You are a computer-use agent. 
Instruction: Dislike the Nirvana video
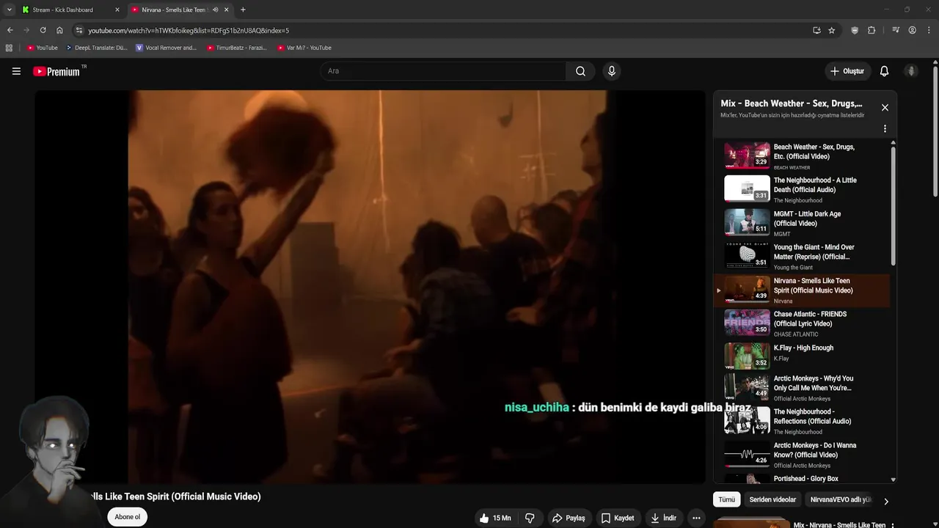pos(530,518)
